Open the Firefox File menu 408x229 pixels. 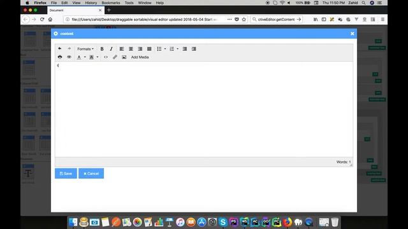[x=54, y=3]
